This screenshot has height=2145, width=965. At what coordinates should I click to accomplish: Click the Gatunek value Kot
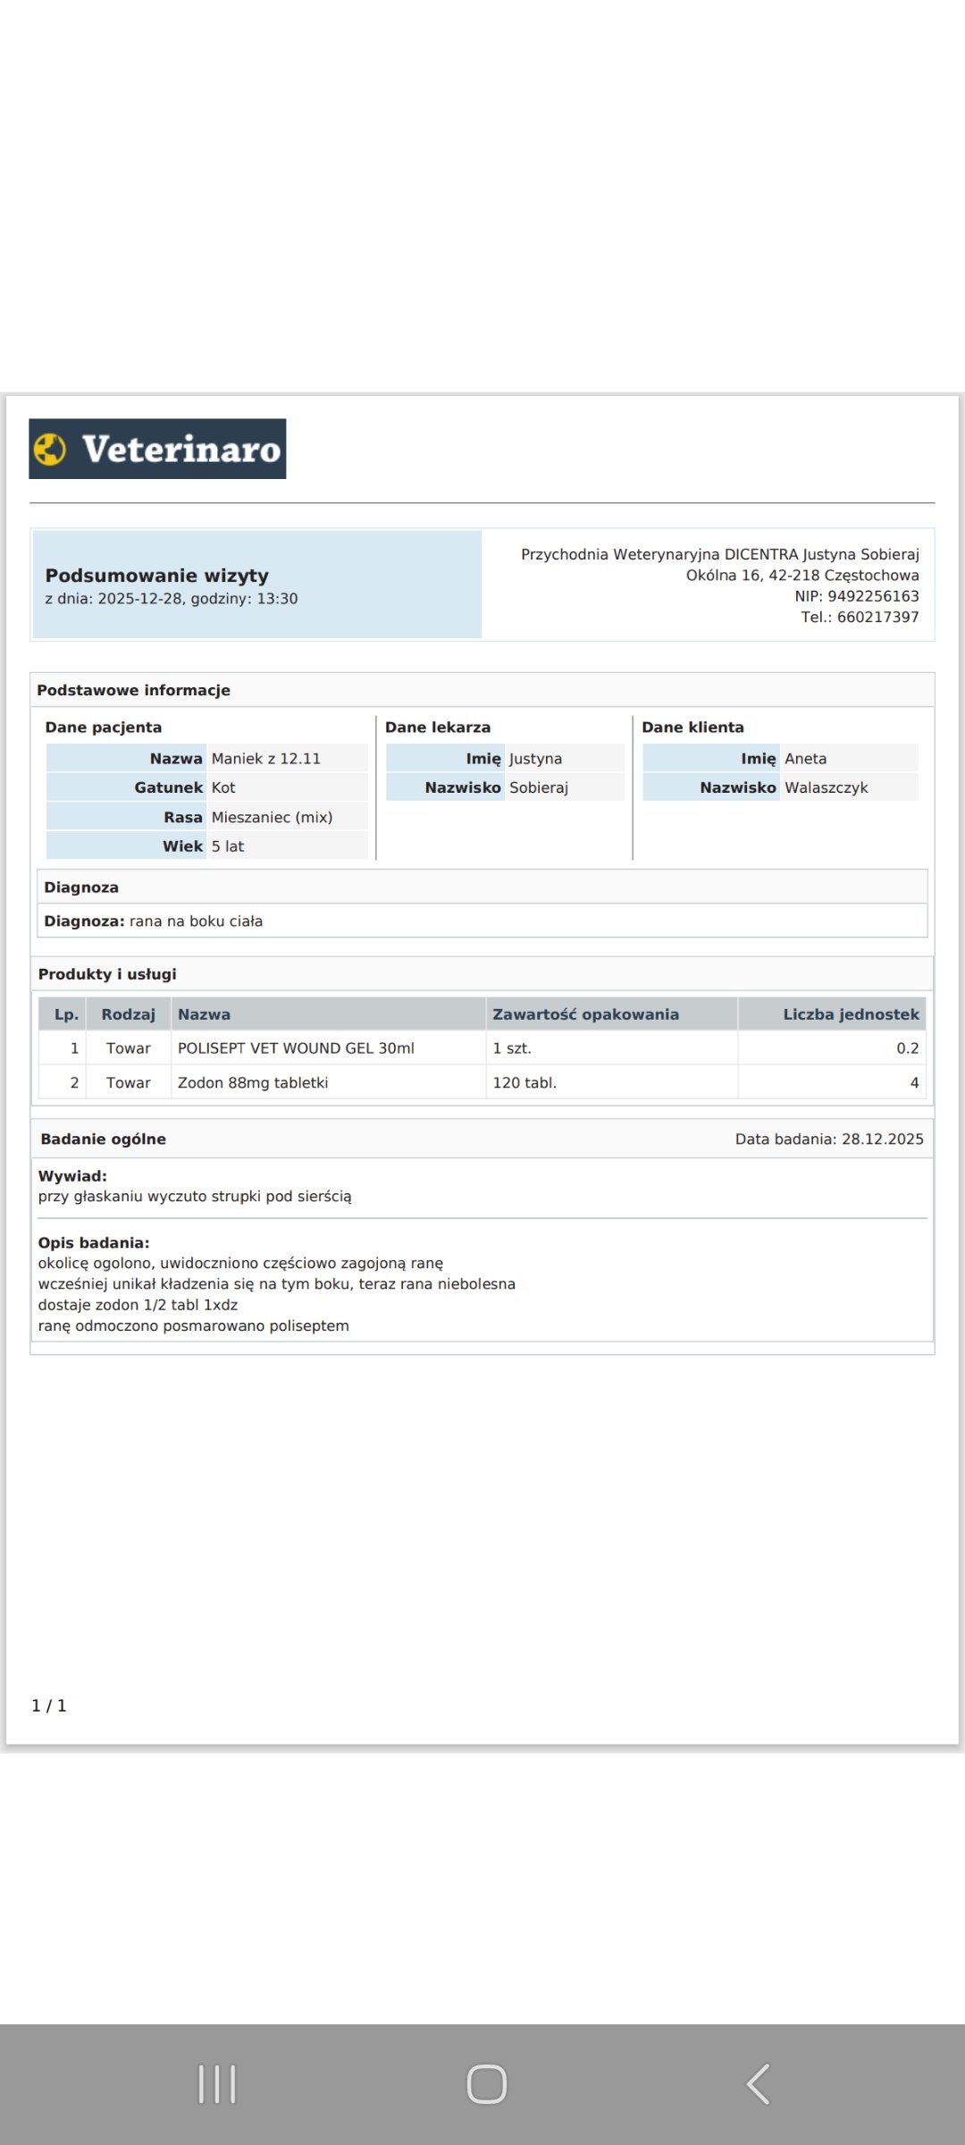click(x=223, y=787)
